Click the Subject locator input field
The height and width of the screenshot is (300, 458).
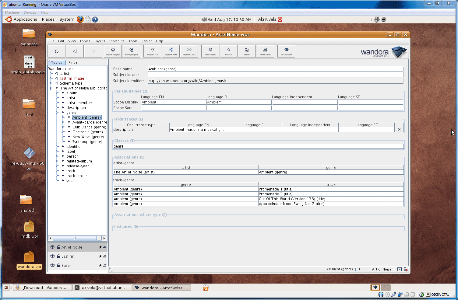pyautogui.click(x=274, y=75)
